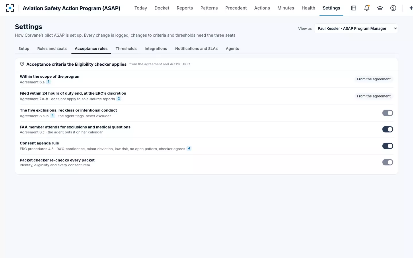Go to Docket in the top navigation
The width and height of the screenshot is (413, 258).
point(162,8)
